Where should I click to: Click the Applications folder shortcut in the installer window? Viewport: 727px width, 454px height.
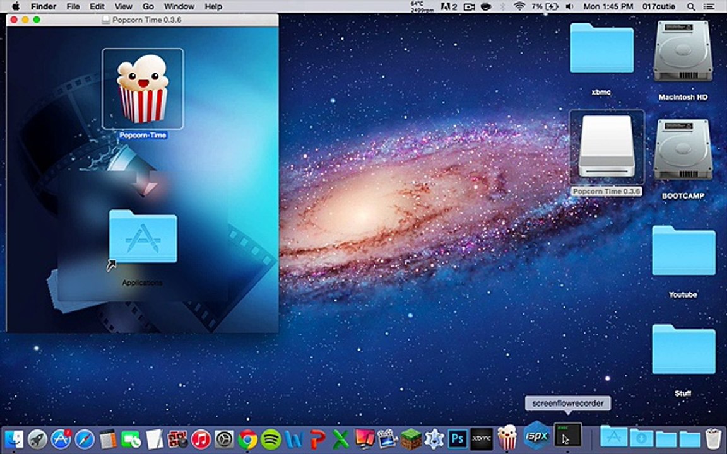143,236
